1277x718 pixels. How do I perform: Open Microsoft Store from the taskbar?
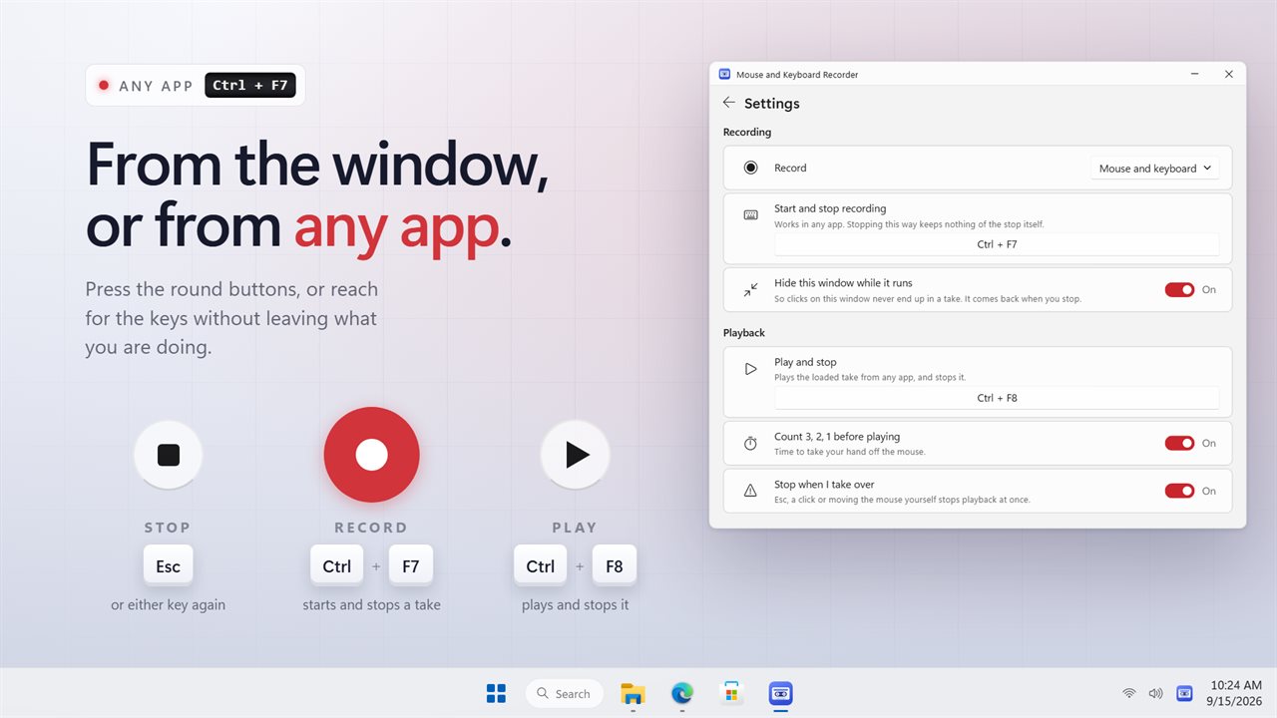click(731, 693)
